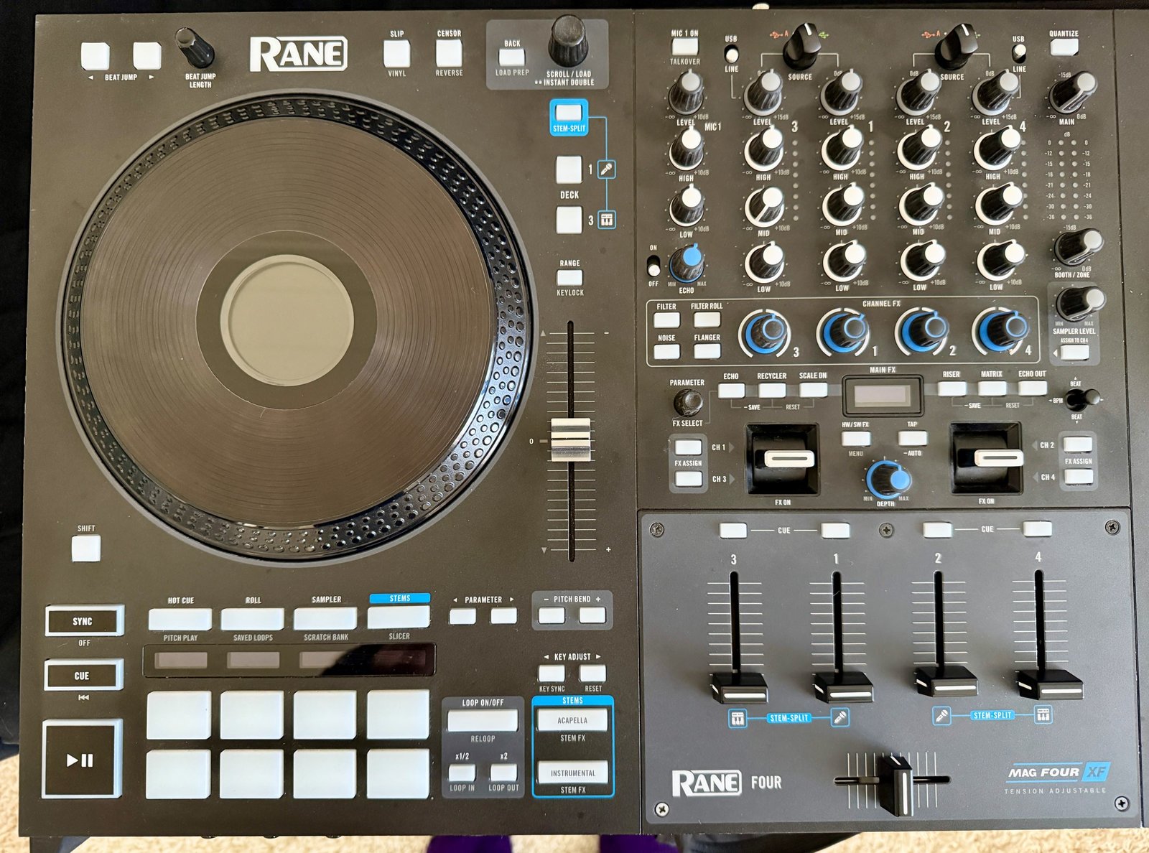Tap the beat jump right button
1149x853 pixels.
[x=146, y=55]
